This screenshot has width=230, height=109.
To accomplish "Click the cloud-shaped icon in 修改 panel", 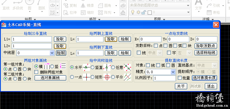I will click(123, 13).
